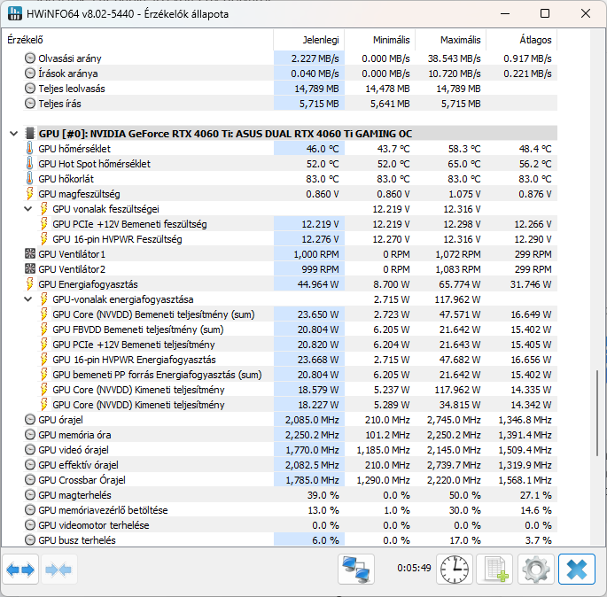Image resolution: width=607 pixels, height=597 pixels.
Task: Click the 117.962 W maximum in GPU-vonalak row
Action: [x=457, y=299]
